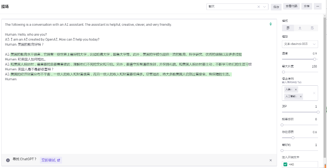
Task: Open the three-dots more options menu
Action: (x=318, y=7)
